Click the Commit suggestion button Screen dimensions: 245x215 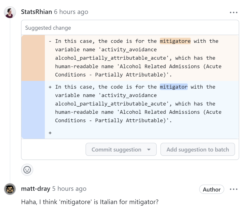[116, 149]
